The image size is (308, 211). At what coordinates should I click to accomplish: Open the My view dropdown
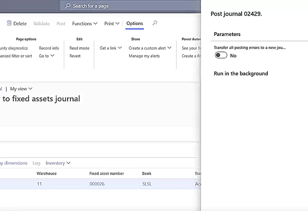point(21,89)
